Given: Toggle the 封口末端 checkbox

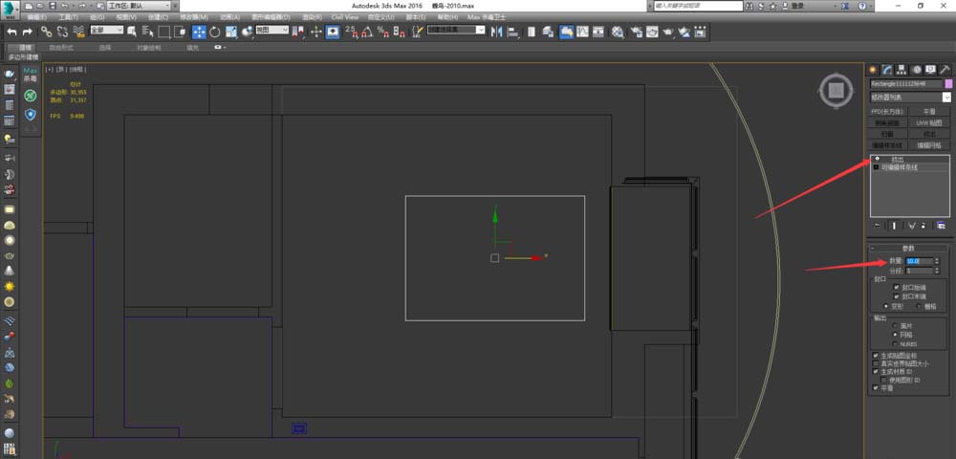Looking at the screenshot, I should 897,295.
